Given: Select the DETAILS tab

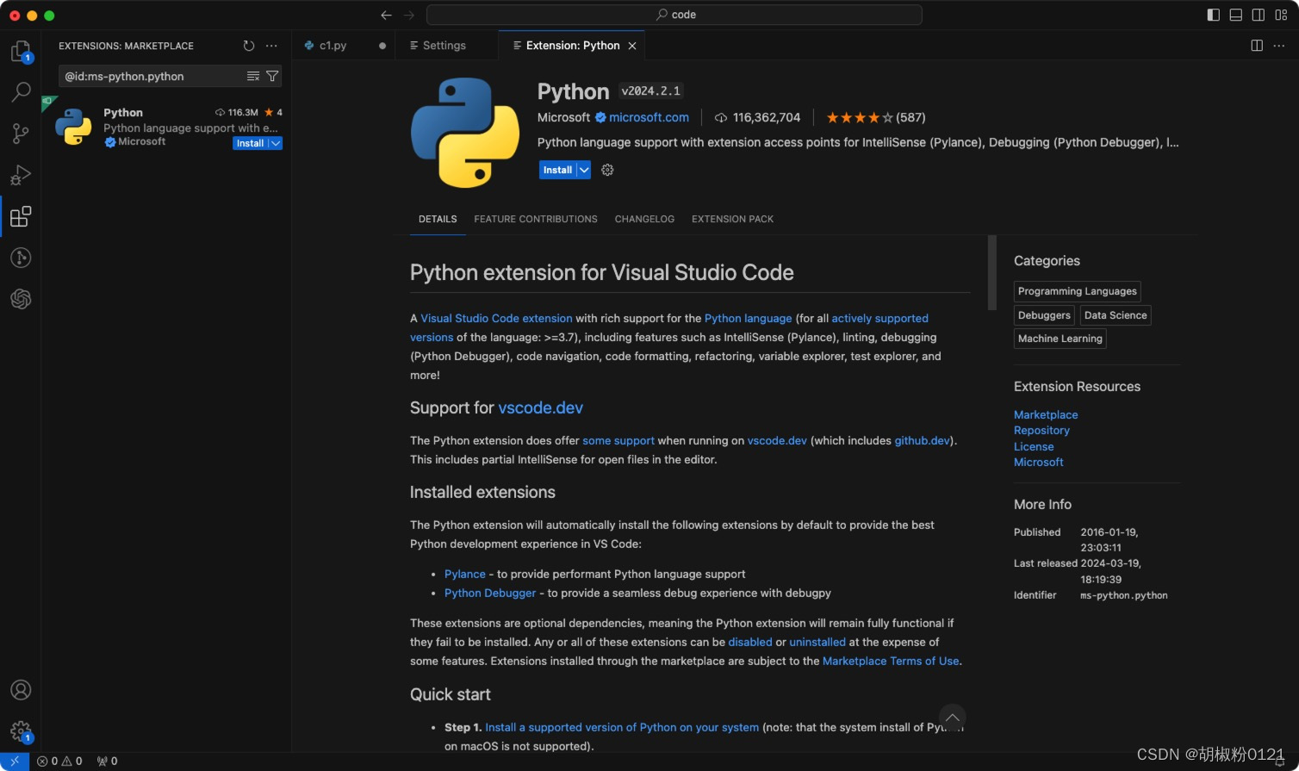Looking at the screenshot, I should click(438, 219).
